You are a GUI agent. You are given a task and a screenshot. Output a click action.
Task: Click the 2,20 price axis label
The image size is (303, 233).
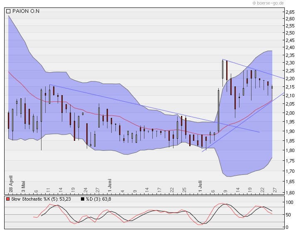click(x=290, y=78)
